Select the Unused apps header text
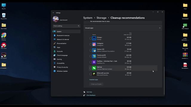 pyautogui.click(x=89, y=28)
